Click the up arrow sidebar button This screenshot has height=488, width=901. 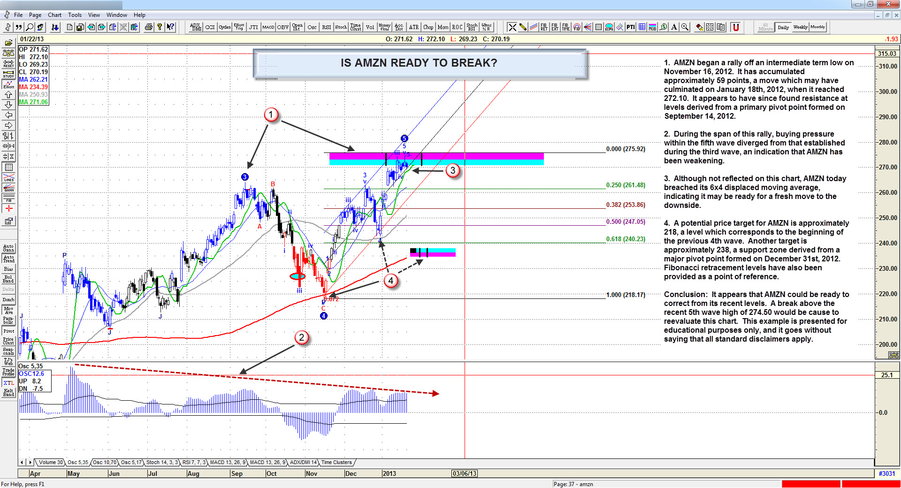tap(8, 95)
